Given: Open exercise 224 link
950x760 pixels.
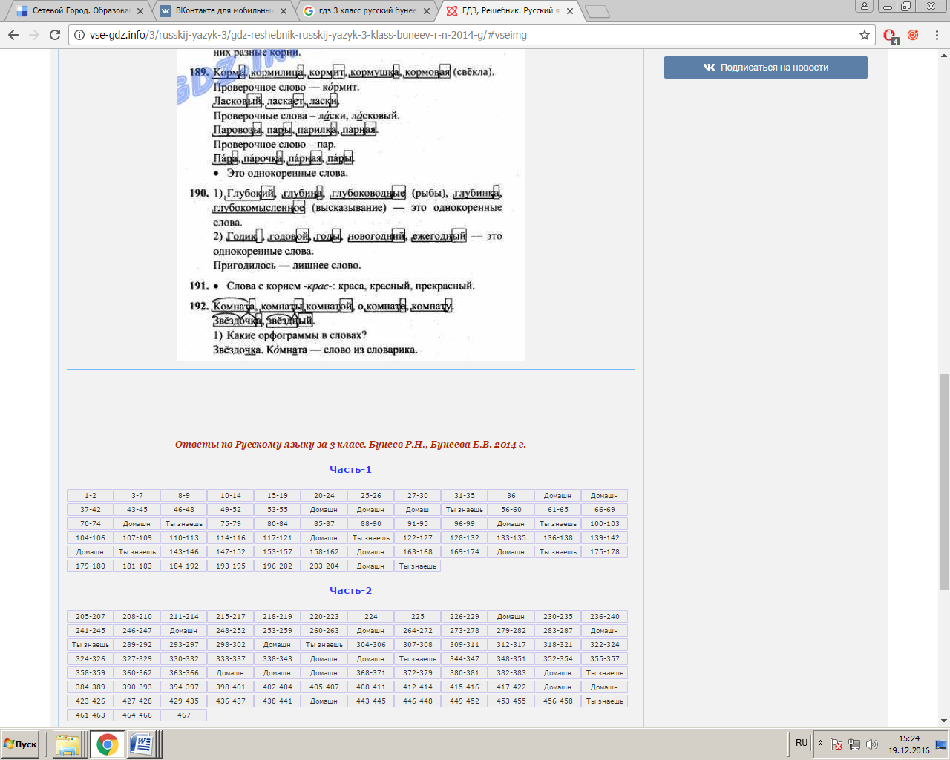Looking at the screenshot, I should coord(370,617).
